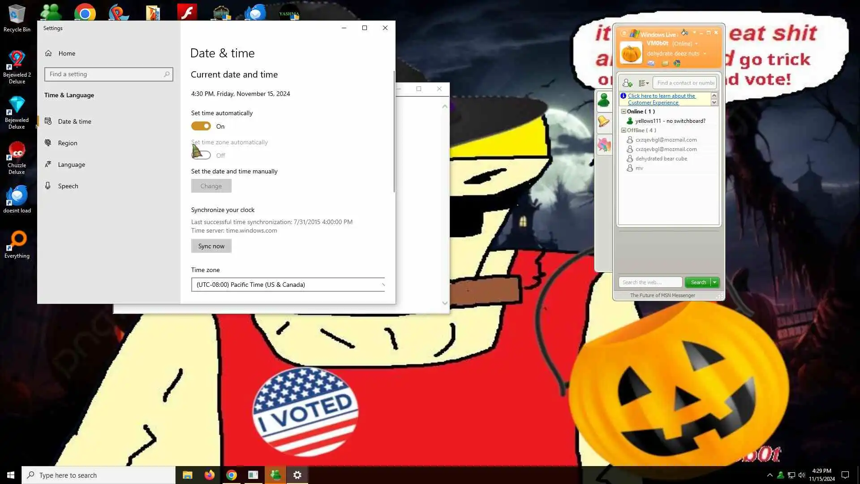
Task: Open the Flash Player desktop shortcut icon
Action: point(187,12)
